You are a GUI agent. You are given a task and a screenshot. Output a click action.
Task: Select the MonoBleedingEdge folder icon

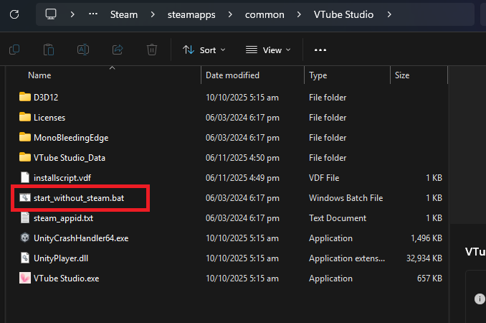(25, 137)
